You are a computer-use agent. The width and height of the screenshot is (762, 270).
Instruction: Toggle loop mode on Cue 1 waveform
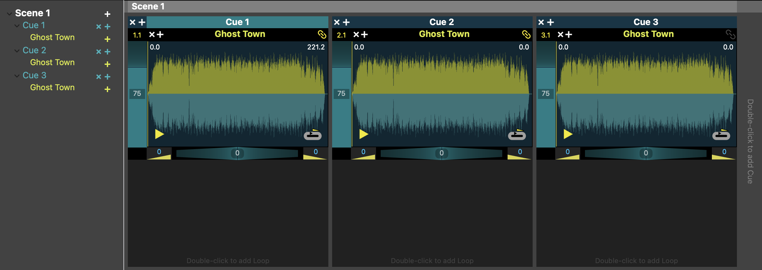point(313,135)
